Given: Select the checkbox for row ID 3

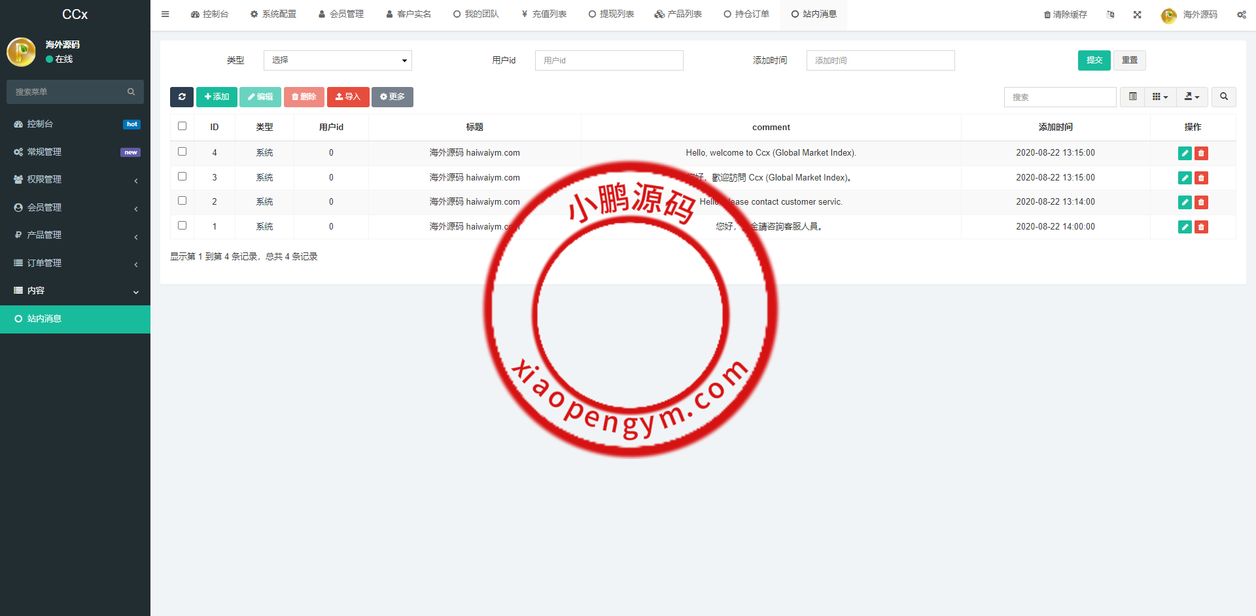Looking at the screenshot, I should tap(183, 177).
